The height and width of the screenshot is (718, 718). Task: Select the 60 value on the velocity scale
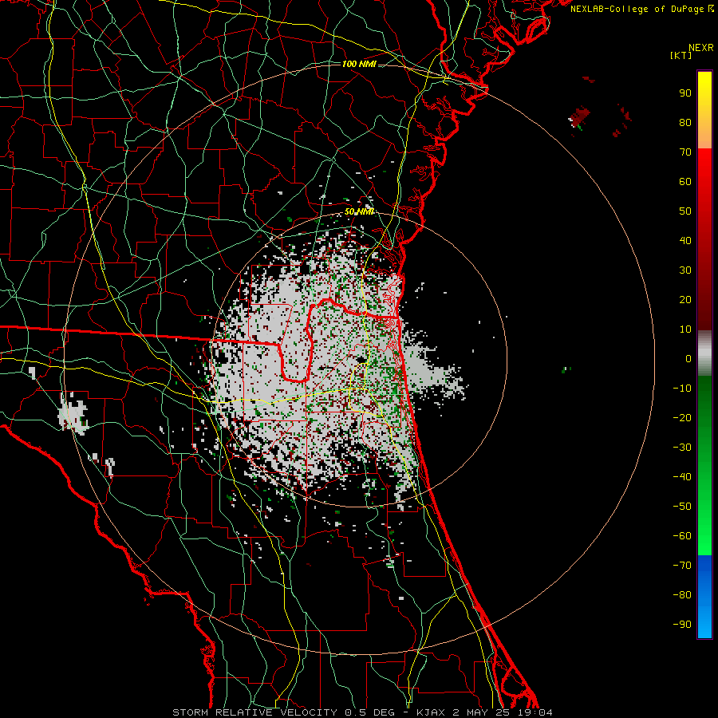click(685, 181)
